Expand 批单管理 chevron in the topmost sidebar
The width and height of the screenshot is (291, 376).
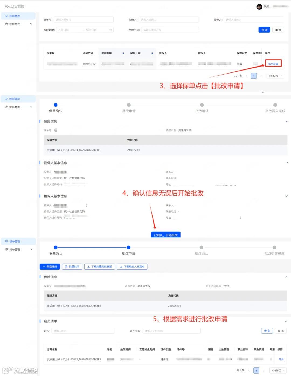pos(31,24)
